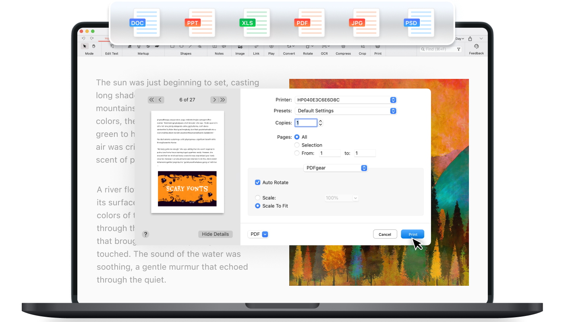Click the Link tool icon
Viewport: 564px width, 322px height.
(256, 47)
